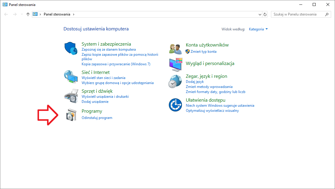Click the Wygląd i personalizacja monitor icon
The height and width of the screenshot is (189, 335).
[176, 64]
